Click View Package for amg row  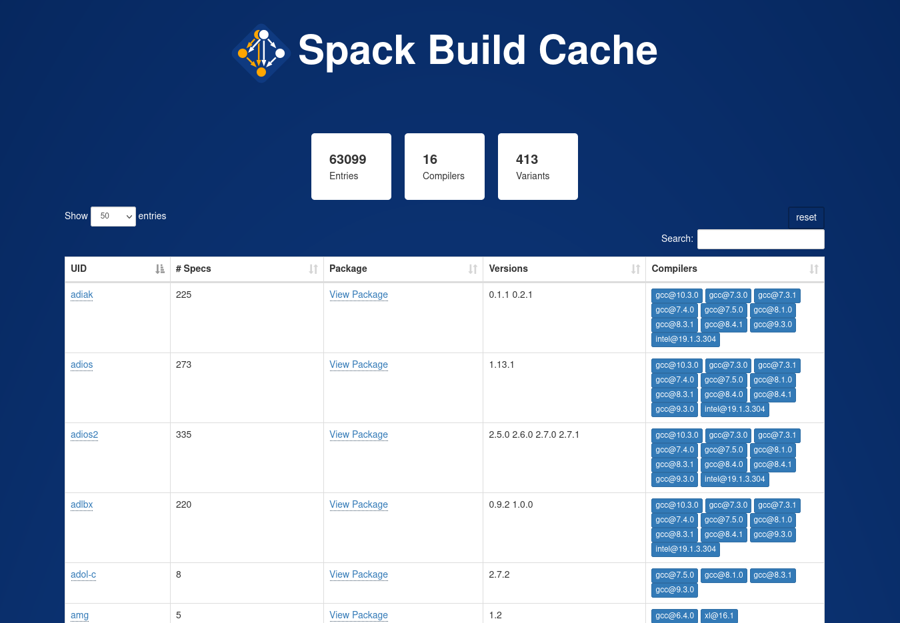coord(359,615)
